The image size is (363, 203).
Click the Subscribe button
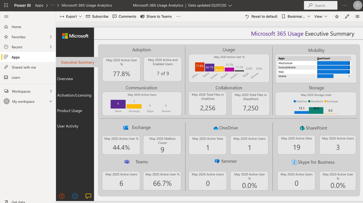tap(97, 16)
